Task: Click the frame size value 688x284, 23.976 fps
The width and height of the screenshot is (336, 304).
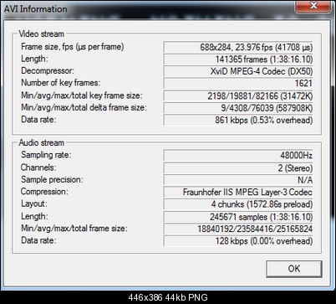Action: [238, 47]
